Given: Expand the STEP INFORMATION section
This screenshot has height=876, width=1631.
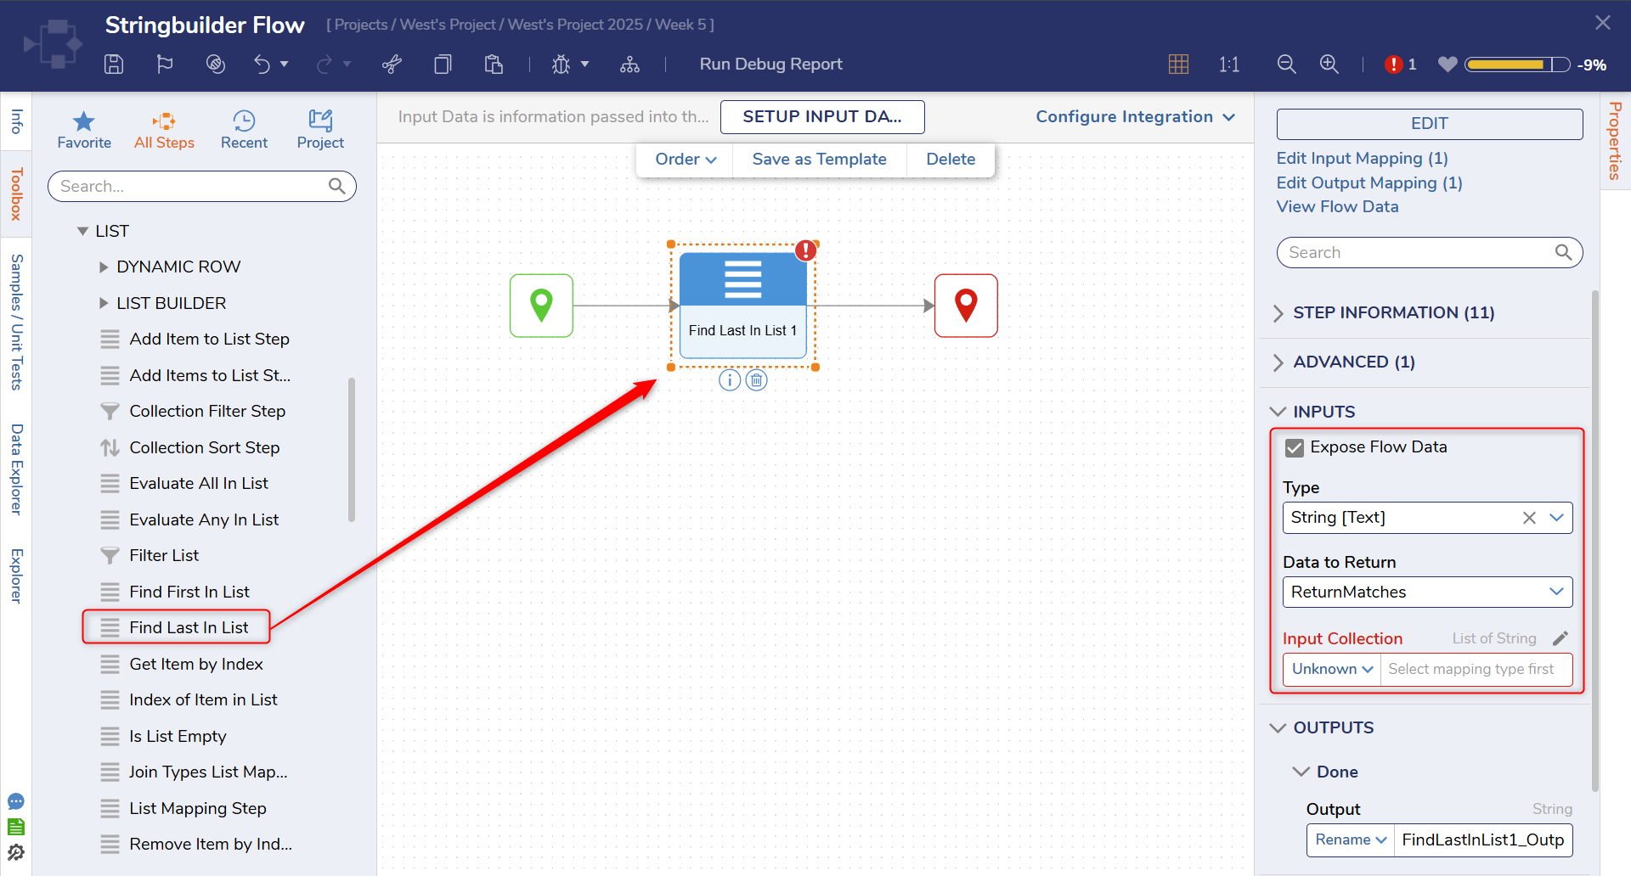Looking at the screenshot, I should coord(1393,313).
